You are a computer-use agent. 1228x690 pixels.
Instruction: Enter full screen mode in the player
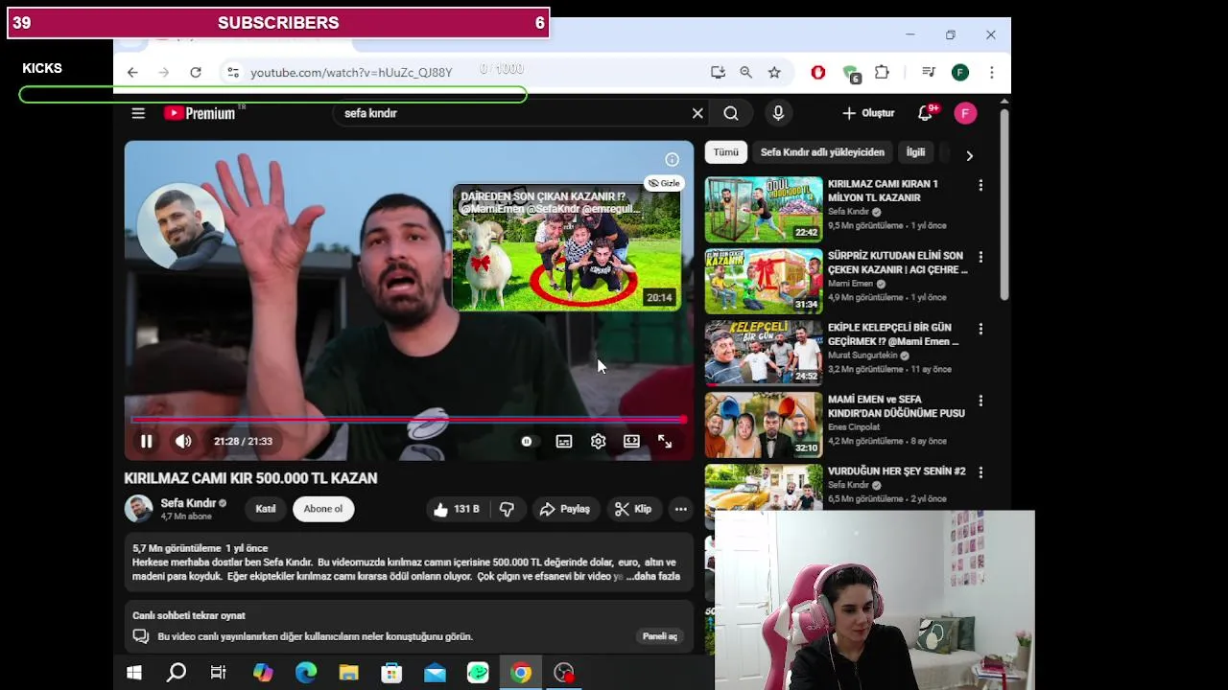[x=665, y=442]
